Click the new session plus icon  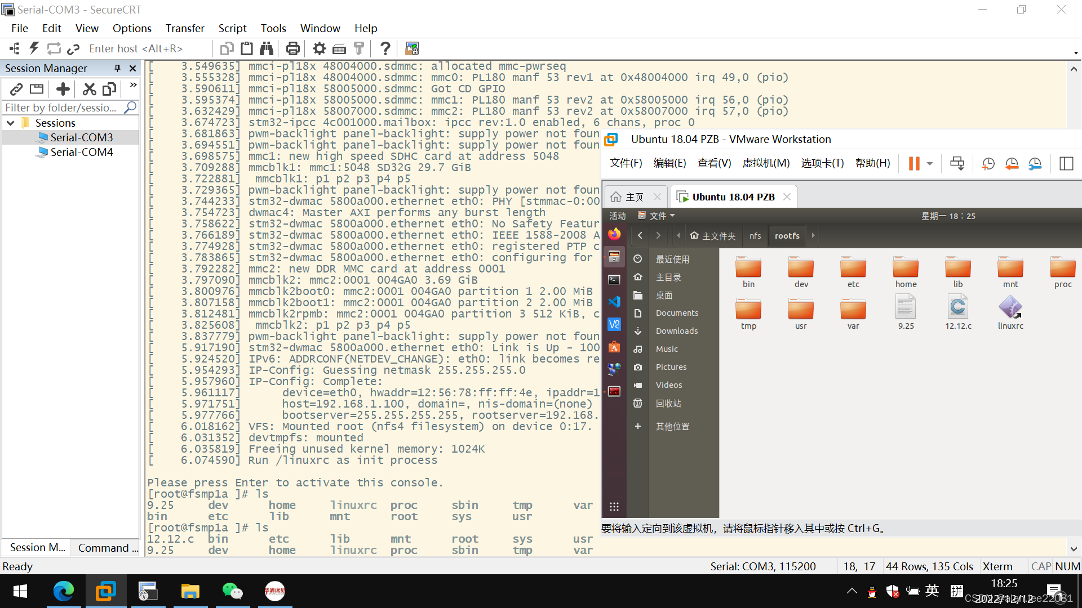(63, 89)
